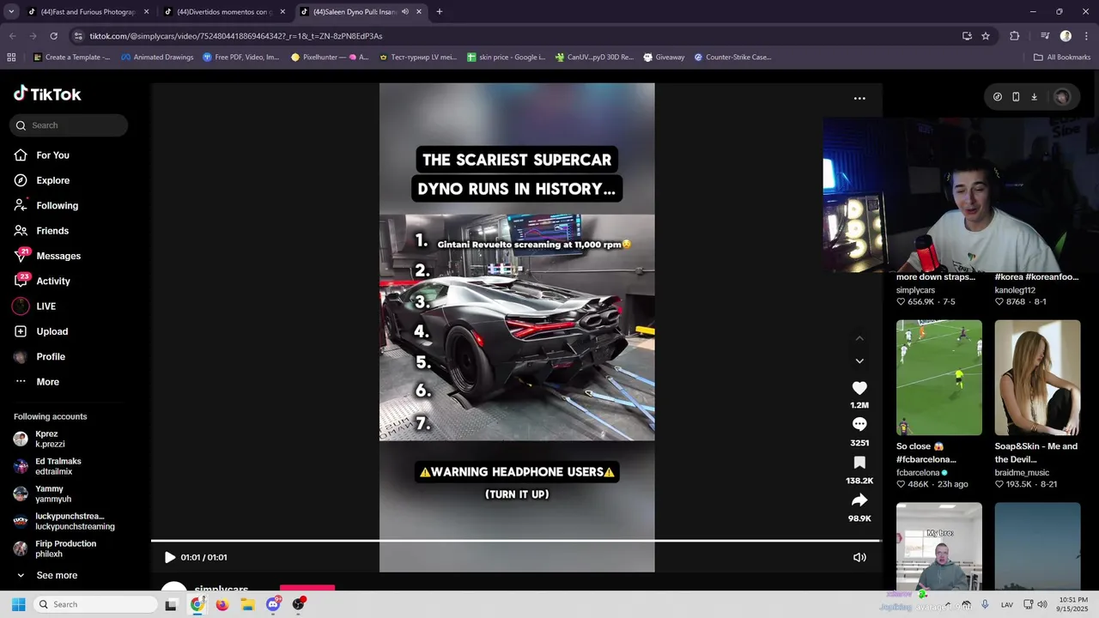Screen dimensions: 1099x618
Task: Bookmark this page with star icon
Action: tap(986, 36)
